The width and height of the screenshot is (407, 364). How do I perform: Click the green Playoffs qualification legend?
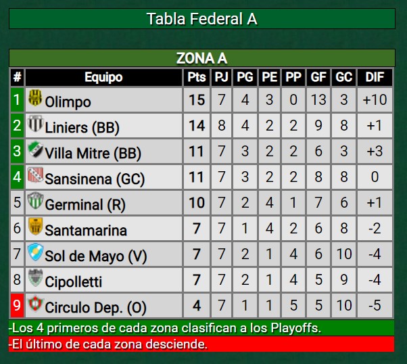201,328
